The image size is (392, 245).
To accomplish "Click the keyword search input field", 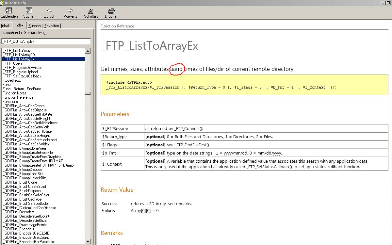I will click(46, 41).
